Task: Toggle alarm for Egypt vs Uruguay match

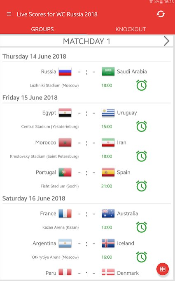Action: [x=142, y=127]
